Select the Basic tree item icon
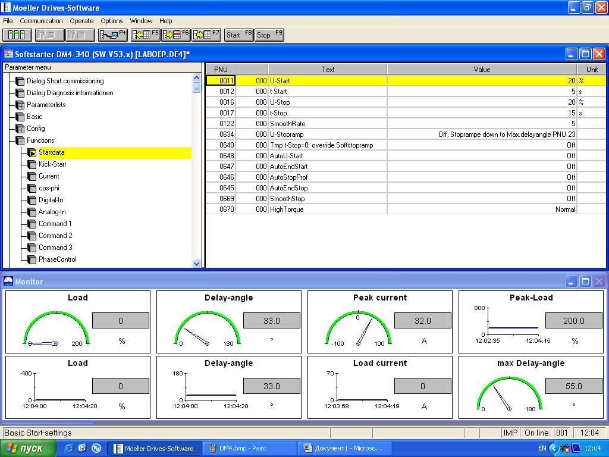The width and height of the screenshot is (609, 457). [20, 117]
